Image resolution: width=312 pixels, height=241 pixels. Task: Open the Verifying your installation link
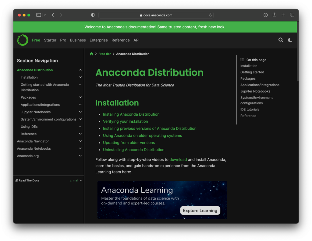(x=125, y=121)
